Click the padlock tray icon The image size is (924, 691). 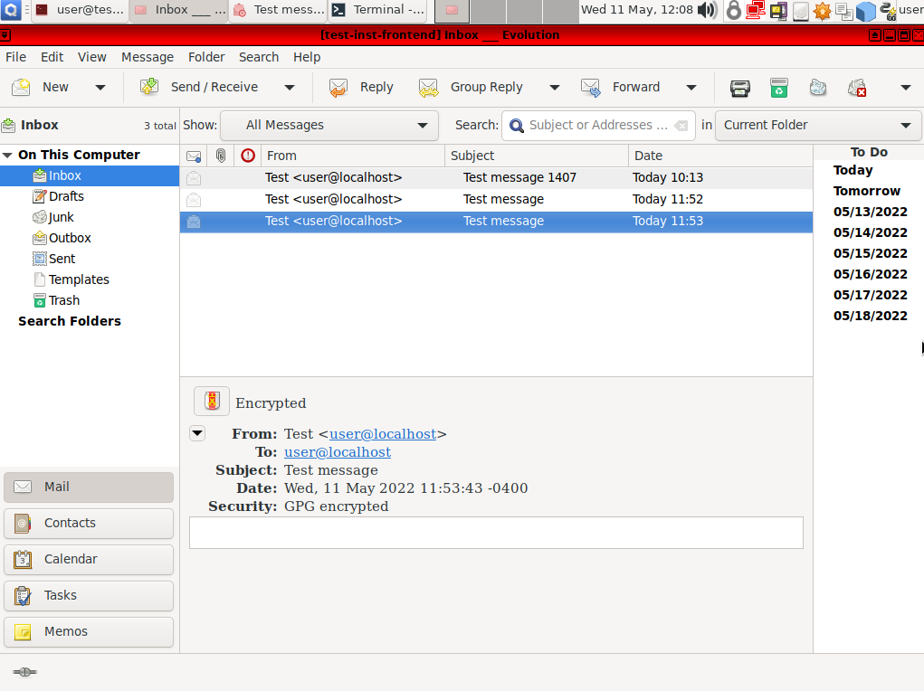pyautogui.click(x=734, y=10)
